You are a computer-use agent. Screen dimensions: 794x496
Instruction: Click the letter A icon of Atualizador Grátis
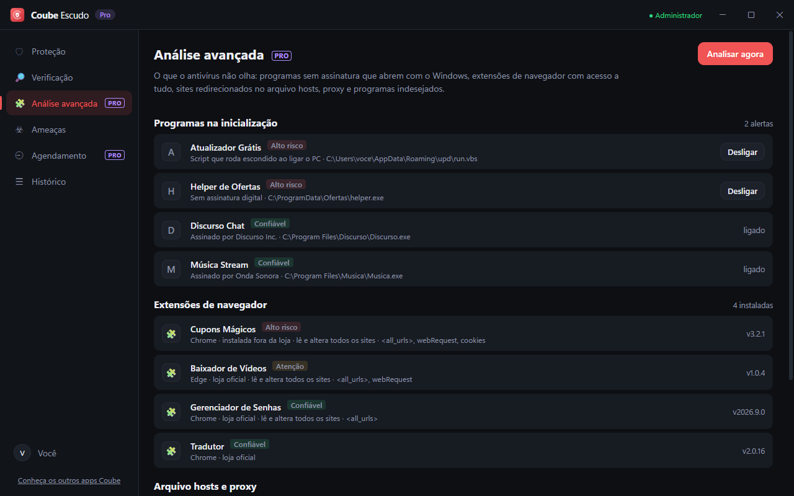tap(171, 152)
